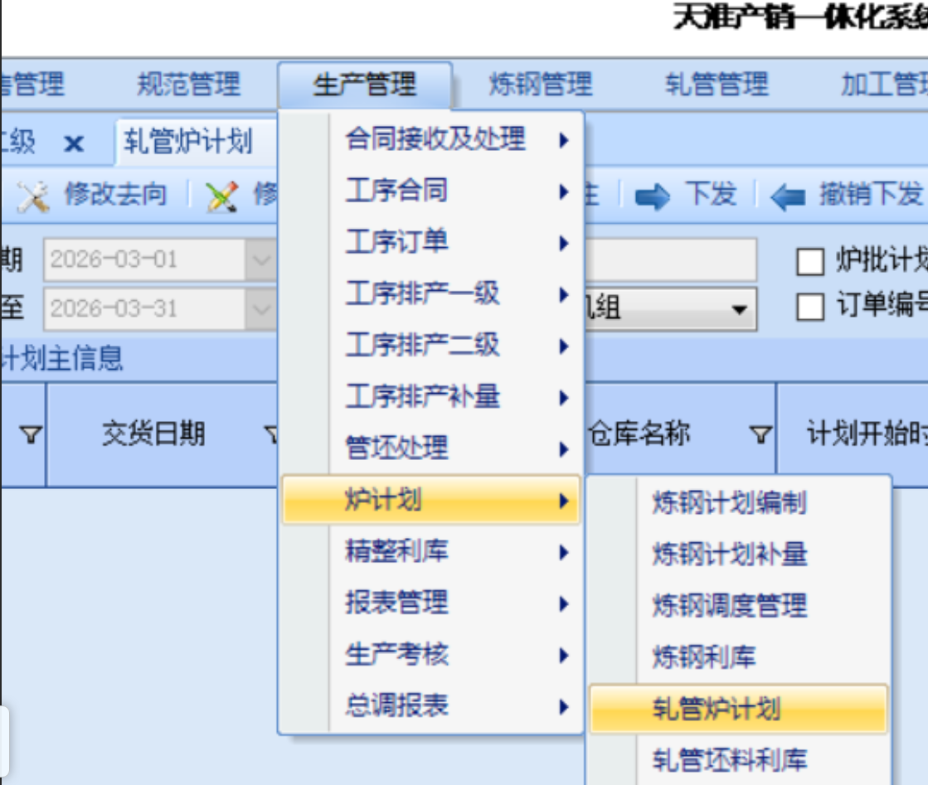Click the 修改去向 tools icon
This screenshot has height=785, width=928.
(x=33, y=196)
